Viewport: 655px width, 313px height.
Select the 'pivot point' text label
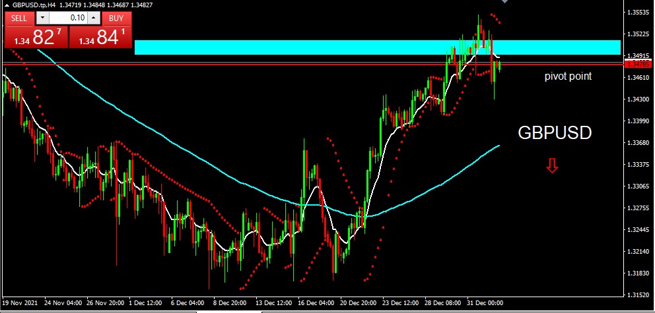click(568, 76)
